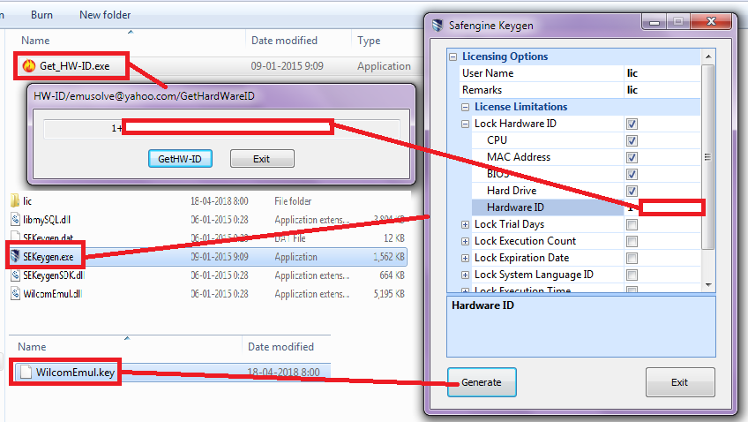Collapse the Lock Hardware ID node

tap(465, 124)
